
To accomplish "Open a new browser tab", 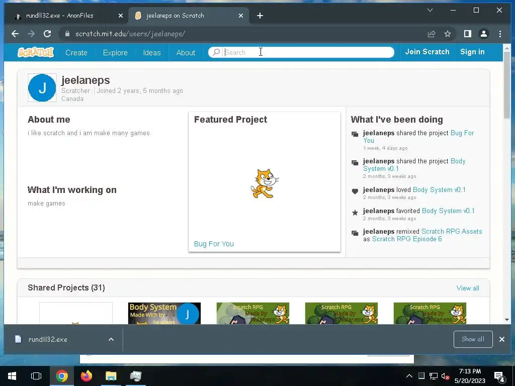I will tap(260, 16).
